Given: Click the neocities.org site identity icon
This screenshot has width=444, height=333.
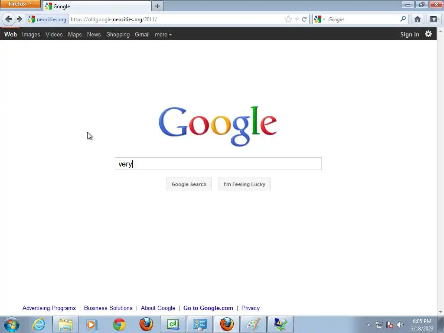Looking at the screenshot, I should pyautogui.click(x=47, y=19).
